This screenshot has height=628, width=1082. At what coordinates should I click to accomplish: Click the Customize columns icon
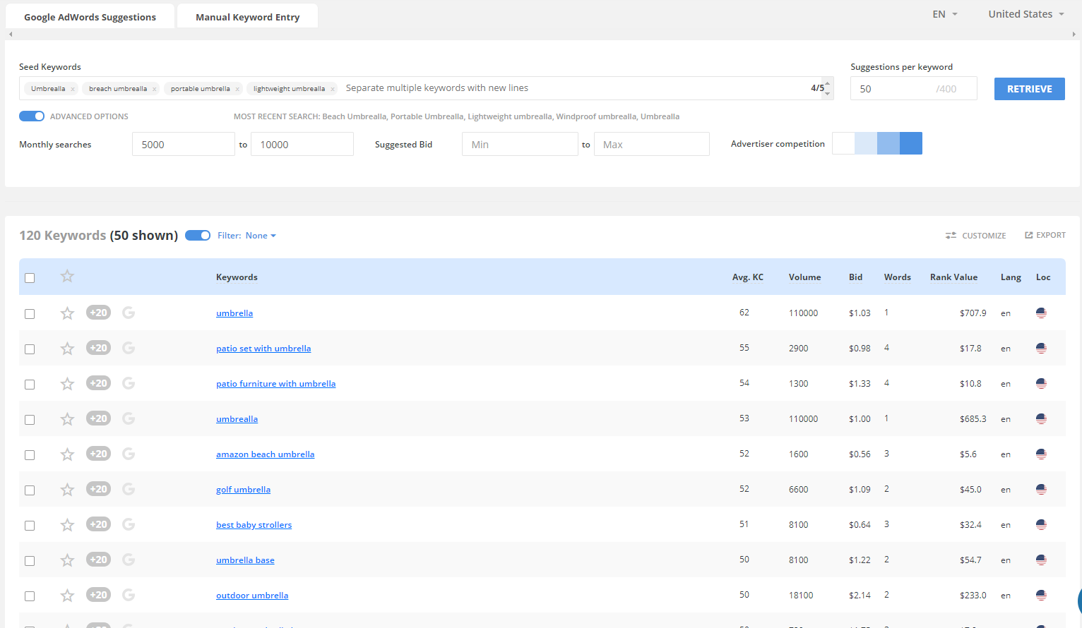coord(951,236)
